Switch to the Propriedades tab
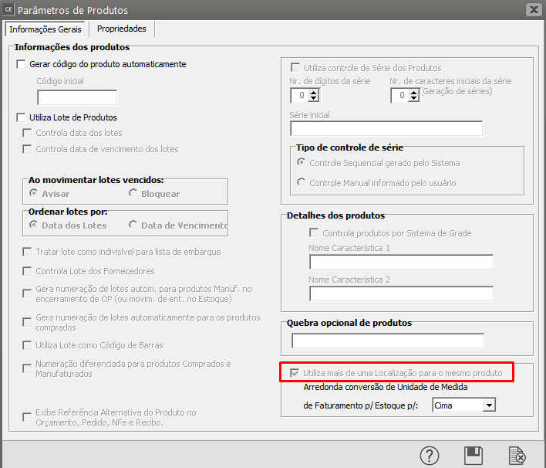 (122, 29)
